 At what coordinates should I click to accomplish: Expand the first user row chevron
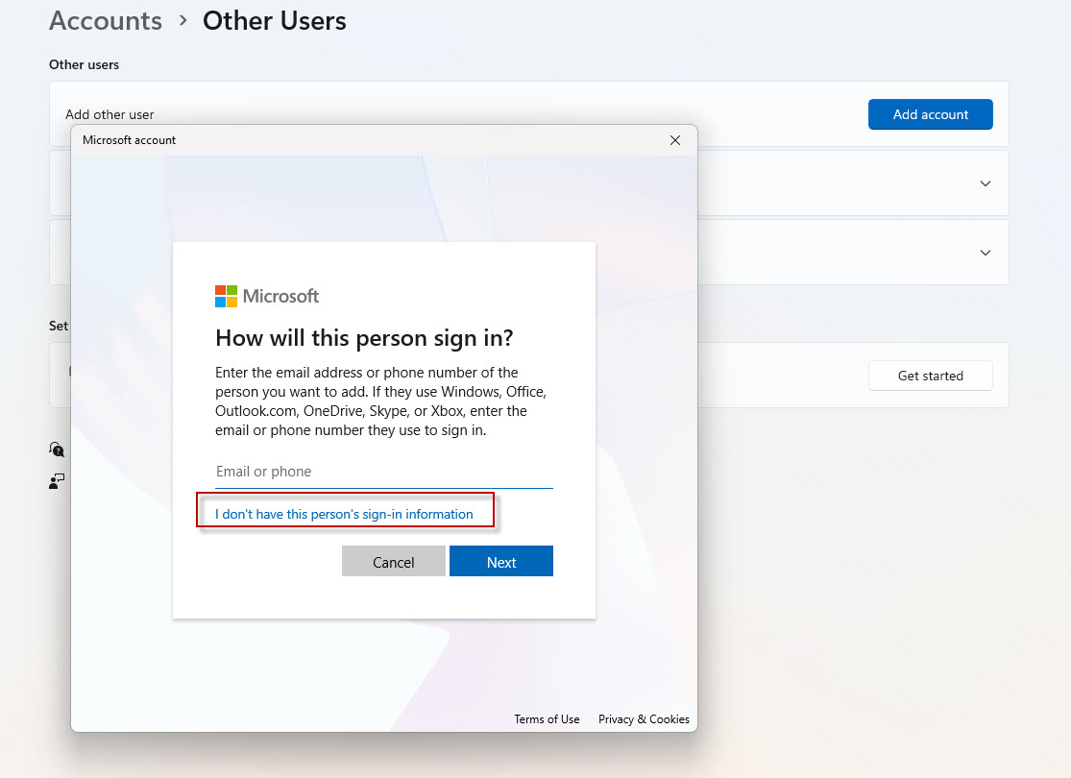pos(985,183)
